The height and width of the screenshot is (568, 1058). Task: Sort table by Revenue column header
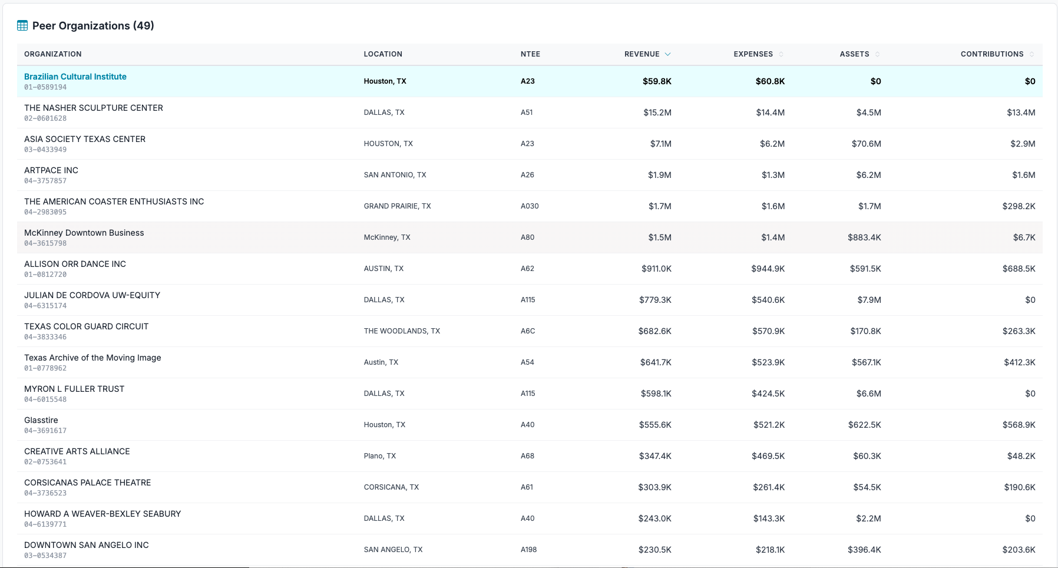pyautogui.click(x=642, y=54)
